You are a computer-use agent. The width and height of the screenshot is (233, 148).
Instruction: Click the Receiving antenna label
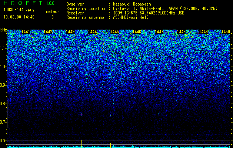pos(85,17)
